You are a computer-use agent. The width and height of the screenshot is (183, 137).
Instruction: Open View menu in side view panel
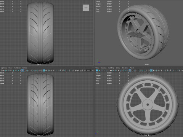[x=97, y=68]
